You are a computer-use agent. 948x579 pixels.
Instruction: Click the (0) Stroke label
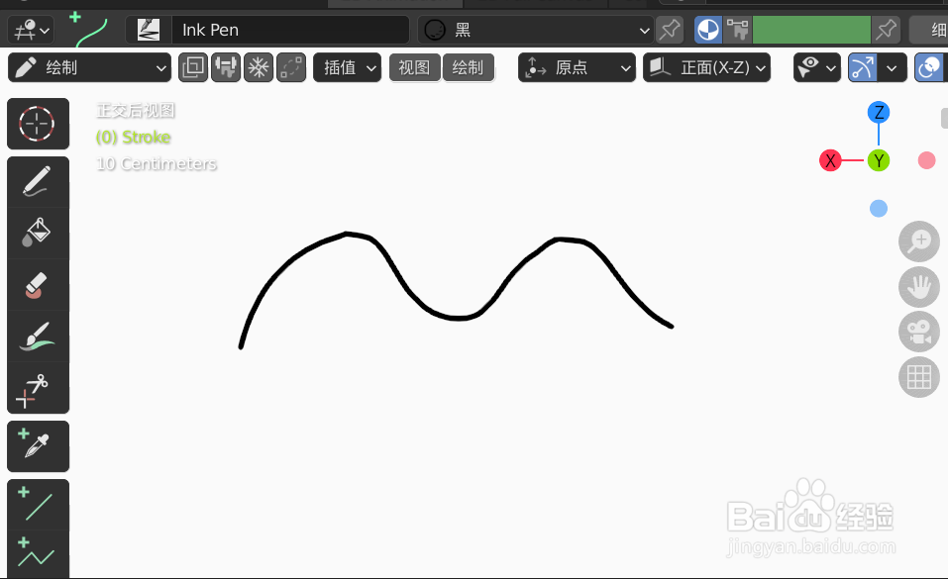pyautogui.click(x=133, y=138)
